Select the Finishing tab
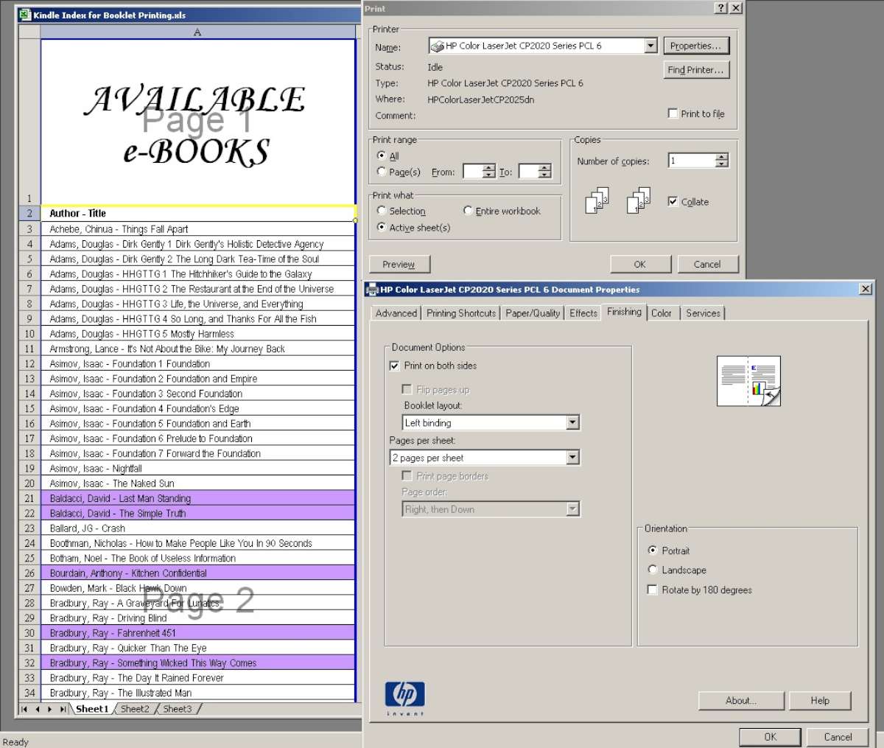 tap(624, 312)
